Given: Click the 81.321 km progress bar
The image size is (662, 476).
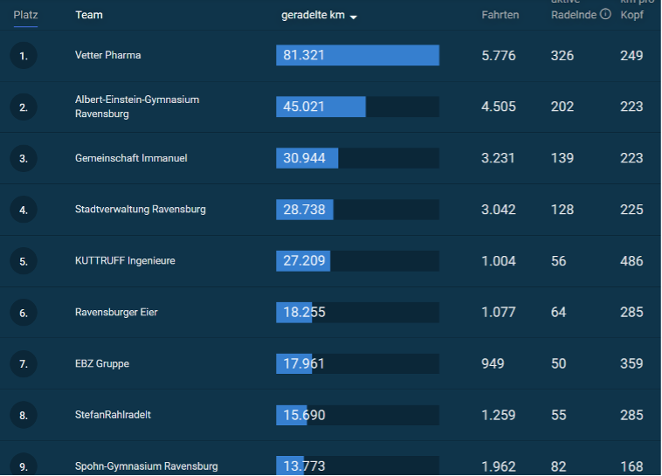Looking at the screenshot, I should tap(357, 55).
